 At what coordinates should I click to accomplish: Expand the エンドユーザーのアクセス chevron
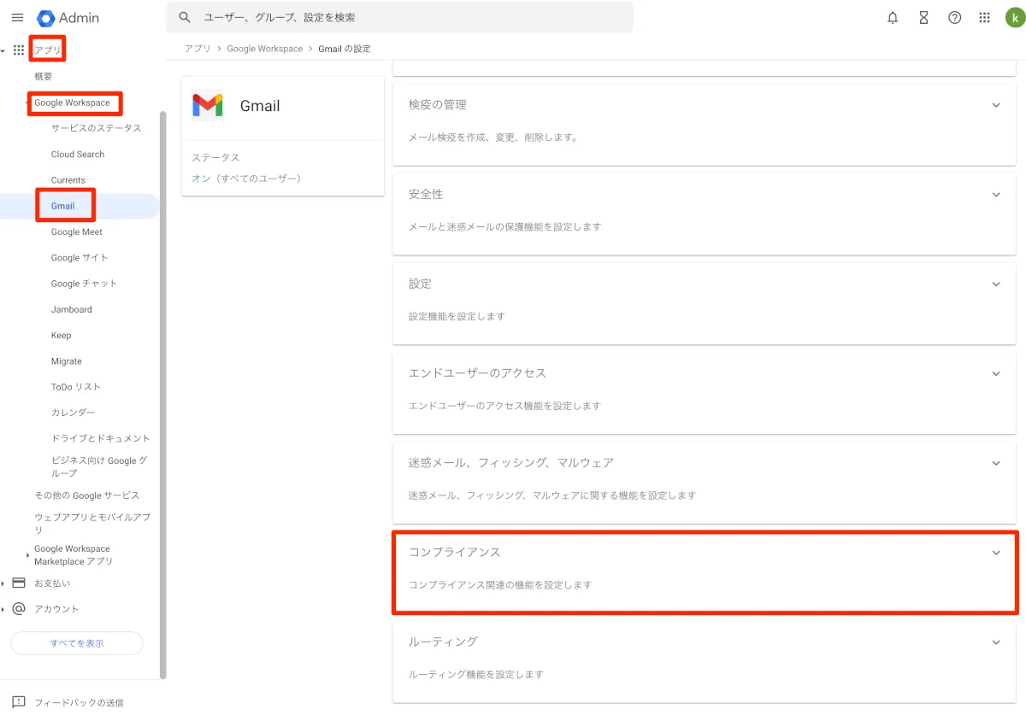(x=995, y=373)
